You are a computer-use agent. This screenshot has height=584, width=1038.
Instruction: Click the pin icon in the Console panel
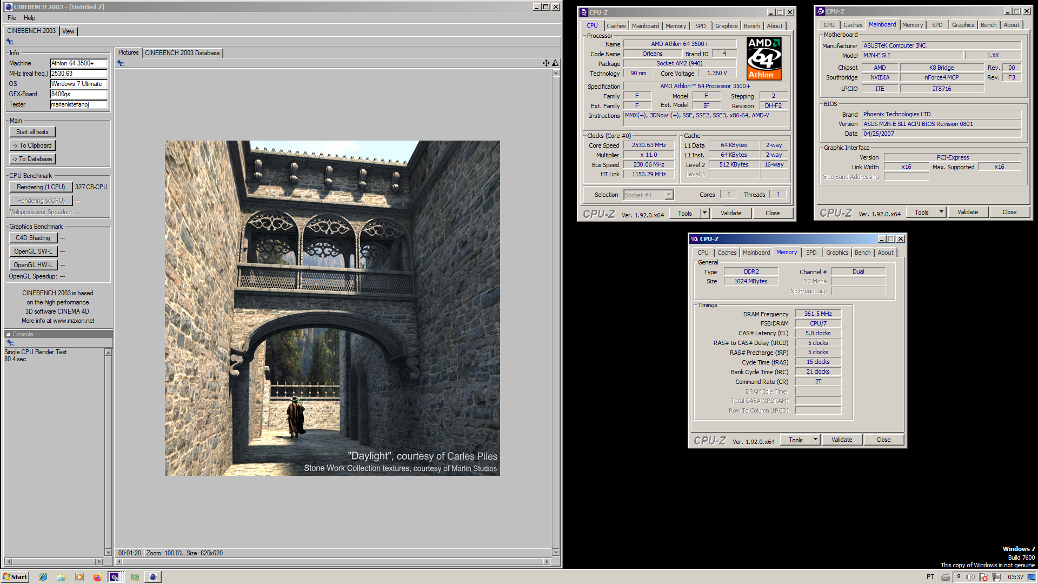[x=10, y=343]
